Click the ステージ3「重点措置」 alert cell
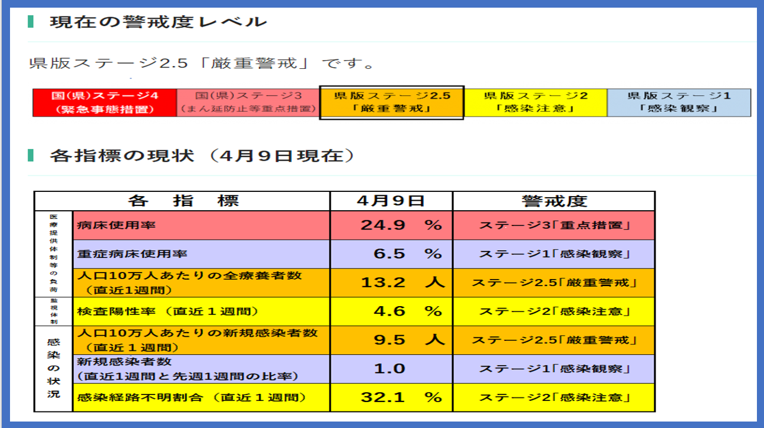764x428 pixels. click(x=554, y=225)
